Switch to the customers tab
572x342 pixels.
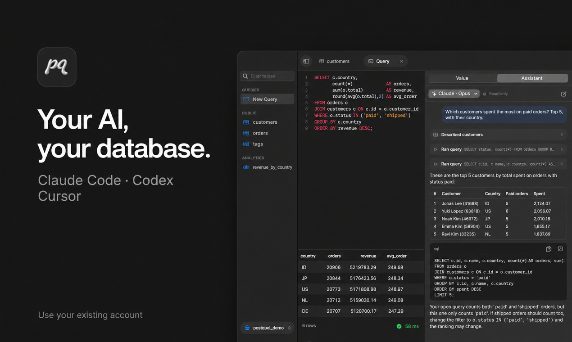tap(334, 61)
